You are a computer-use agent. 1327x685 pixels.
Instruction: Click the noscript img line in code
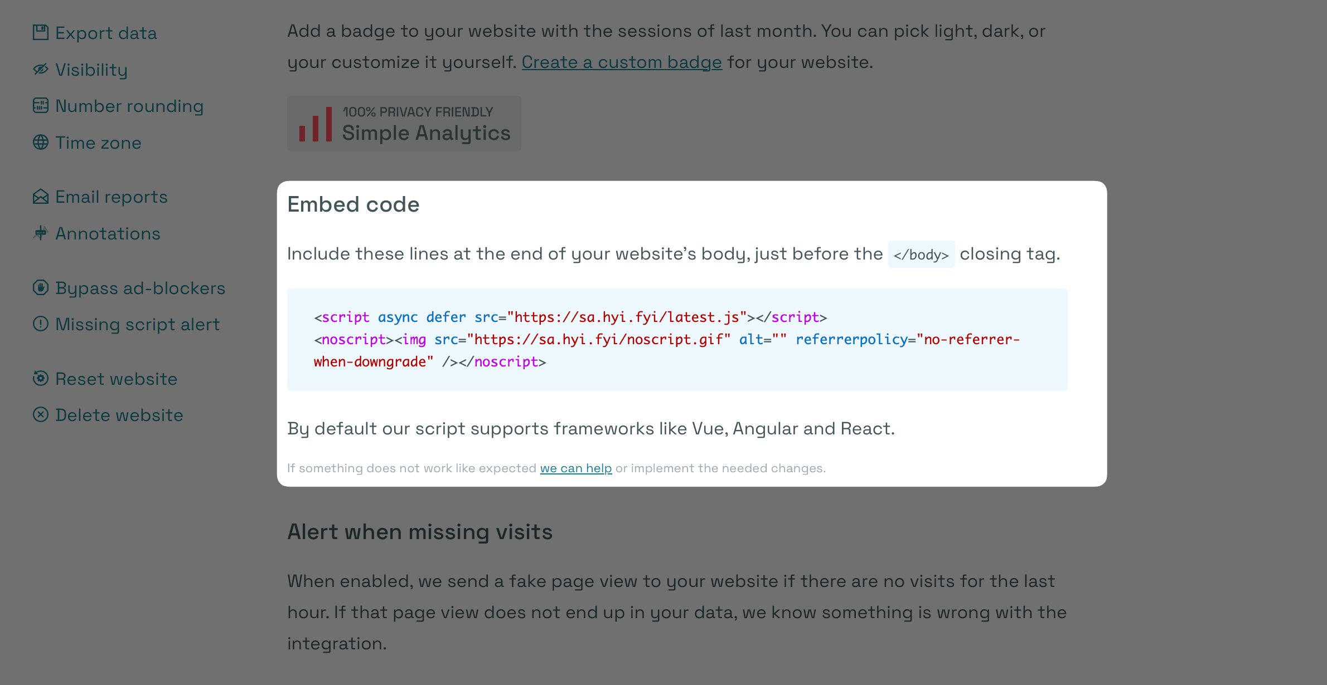[667, 340]
